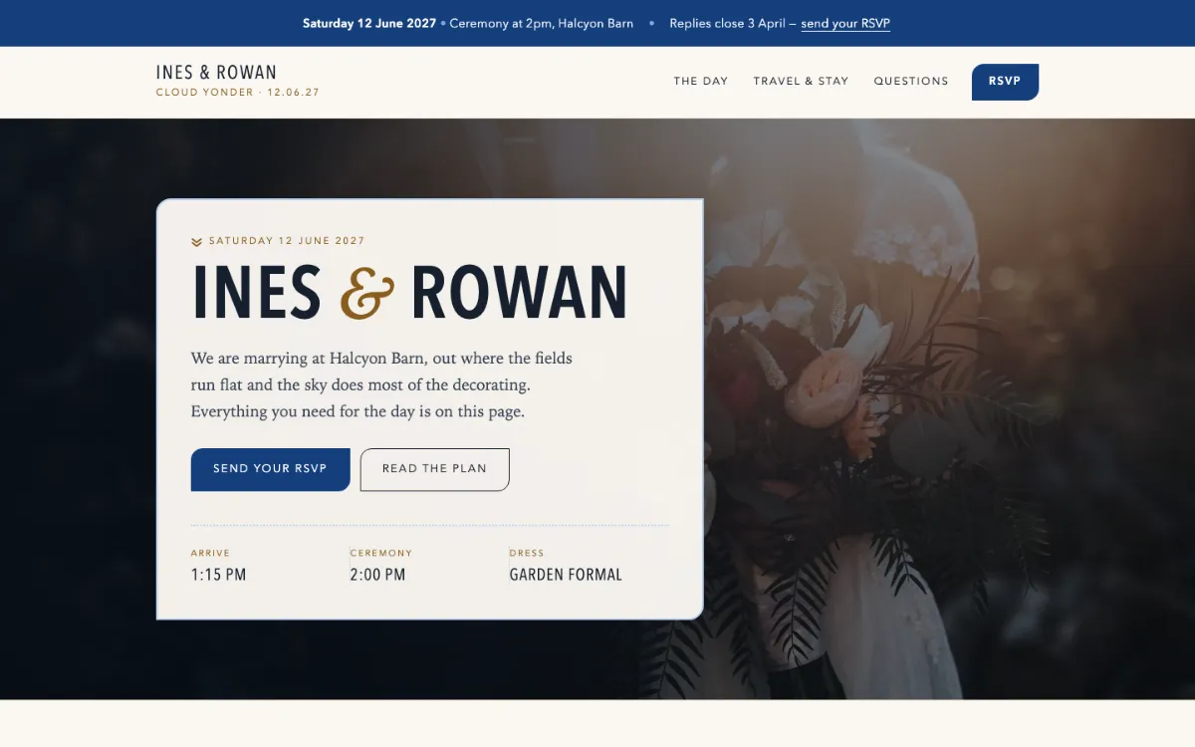
Task: Go to The Day section
Action: tap(701, 82)
